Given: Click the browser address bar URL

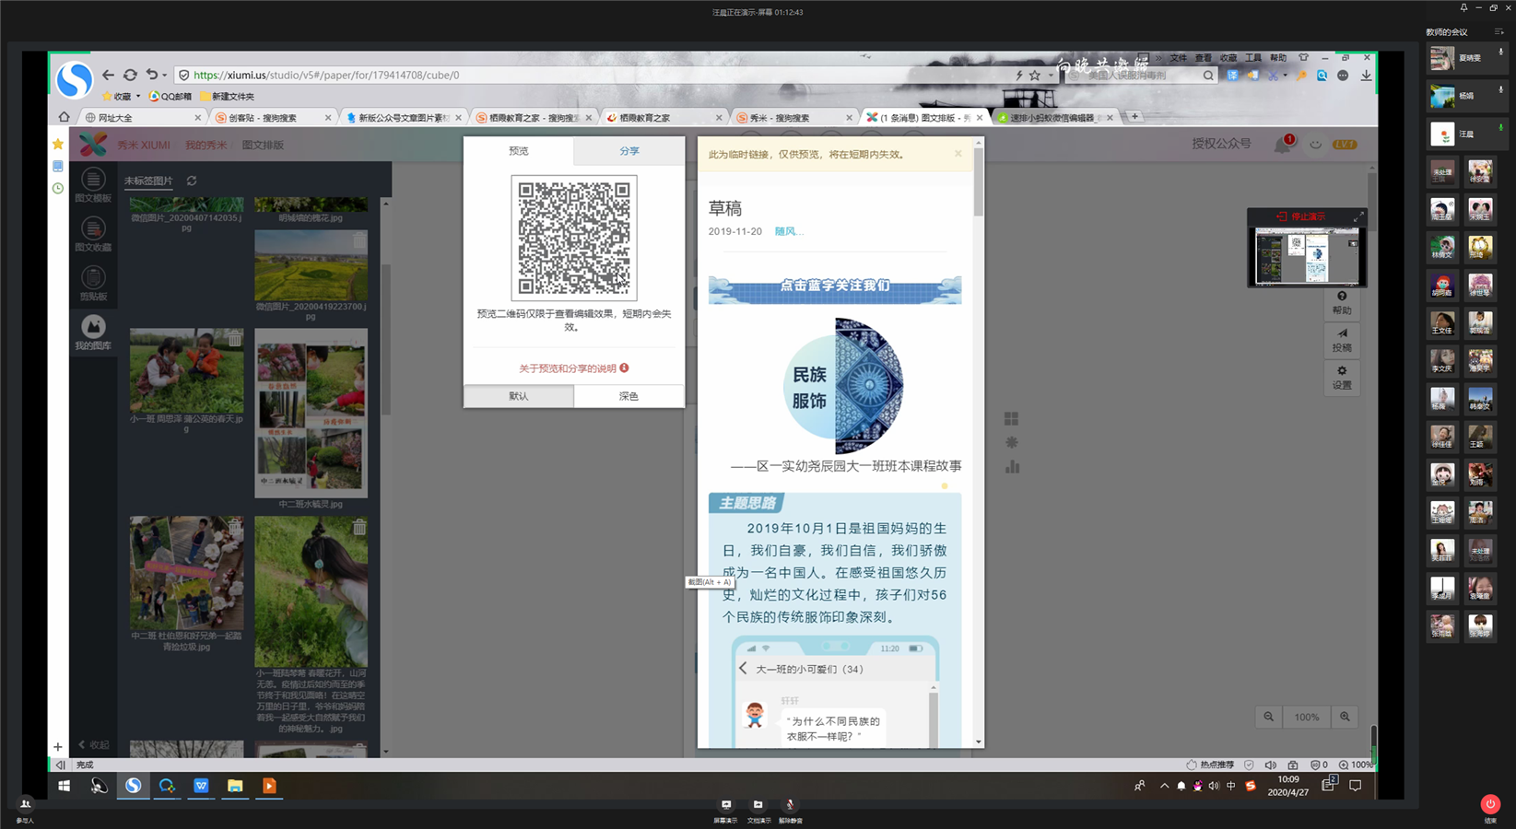Looking at the screenshot, I should pyautogui.click(x=326, y=76).
